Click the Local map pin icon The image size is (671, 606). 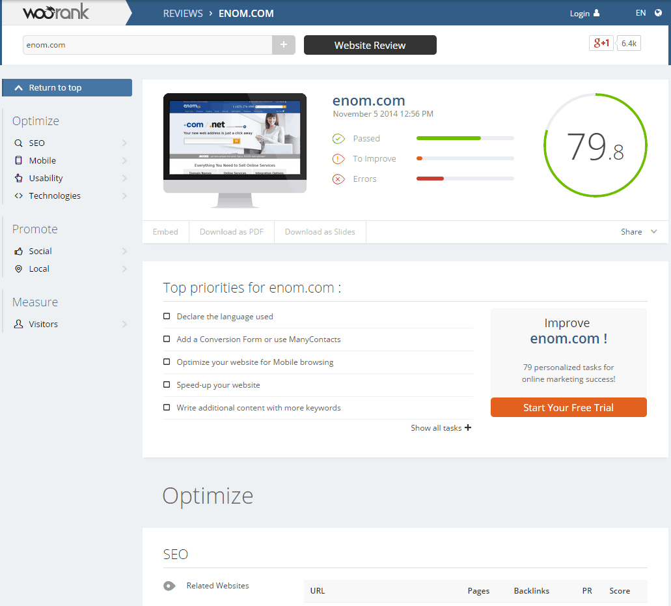pos(18,268)
